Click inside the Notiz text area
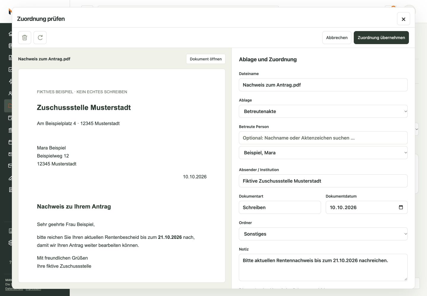The height and width of the screenshot is (296, 427). (323, 267)
